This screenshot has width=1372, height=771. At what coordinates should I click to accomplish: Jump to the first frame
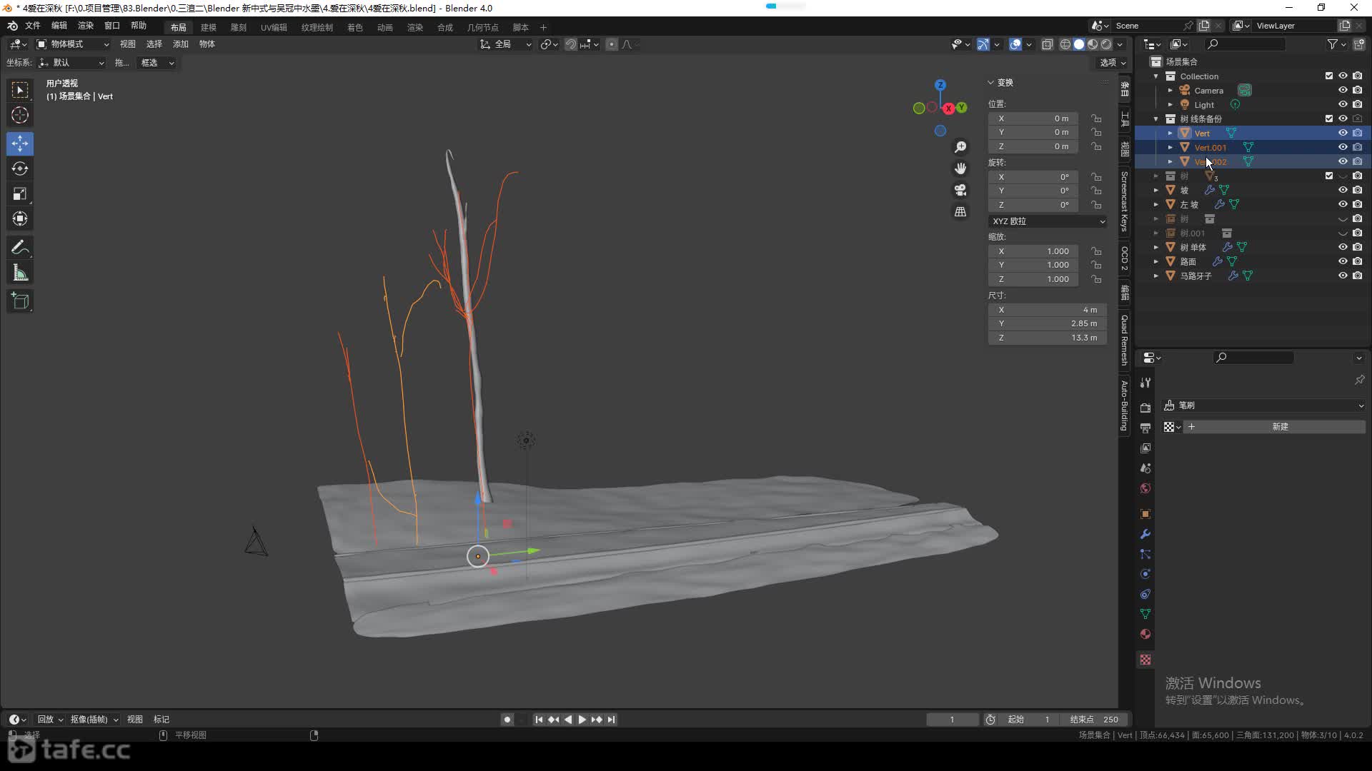pos(539,720)
